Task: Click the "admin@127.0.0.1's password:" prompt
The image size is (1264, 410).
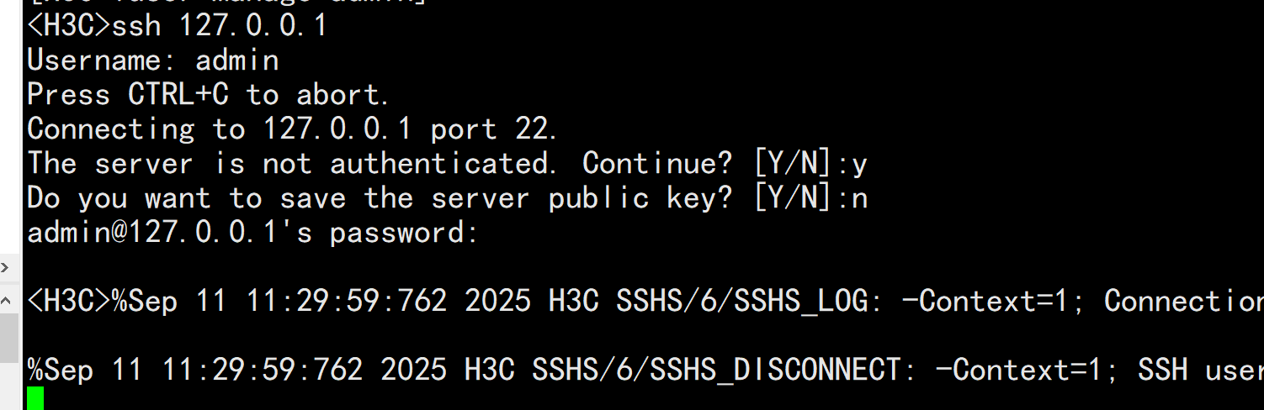Action: click(252, 232)
